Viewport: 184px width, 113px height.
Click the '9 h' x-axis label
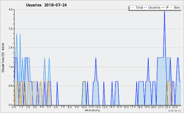coord(77,107)
